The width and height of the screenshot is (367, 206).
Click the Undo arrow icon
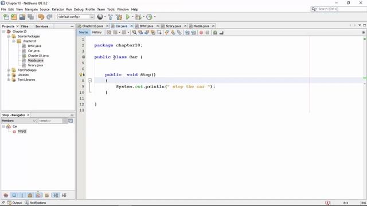pyautogui.click(x=41, y=17)
